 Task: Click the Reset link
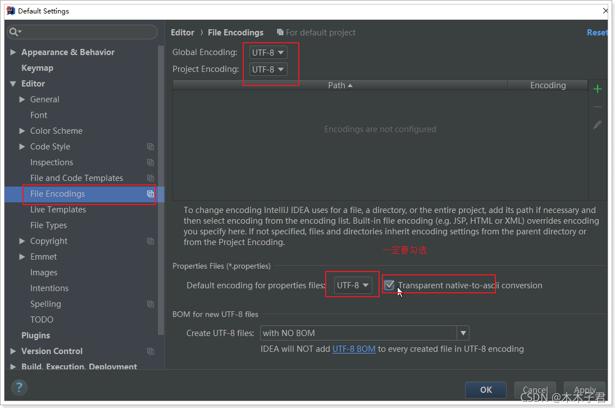pos(597,33)
